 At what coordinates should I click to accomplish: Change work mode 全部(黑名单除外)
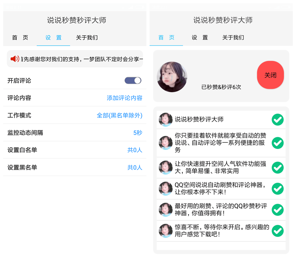click(119, 115)
